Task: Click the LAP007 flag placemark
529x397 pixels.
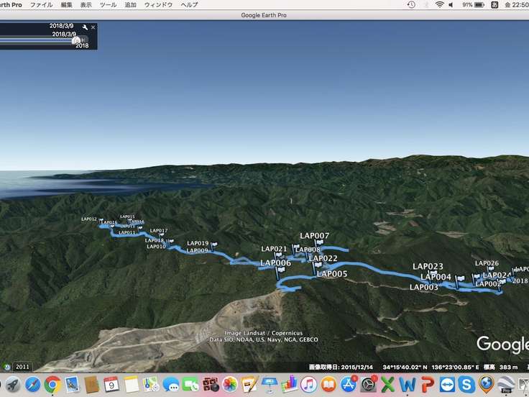Action: pos(320,245)
